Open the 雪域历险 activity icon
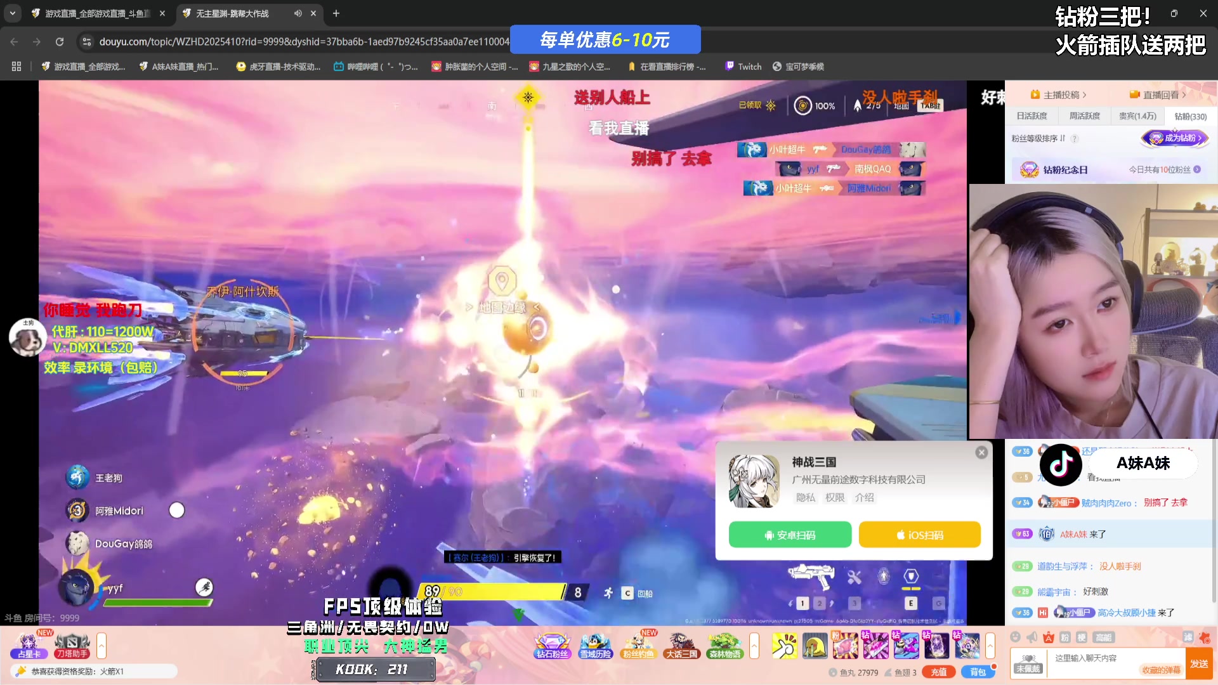 tap(595, 646)
